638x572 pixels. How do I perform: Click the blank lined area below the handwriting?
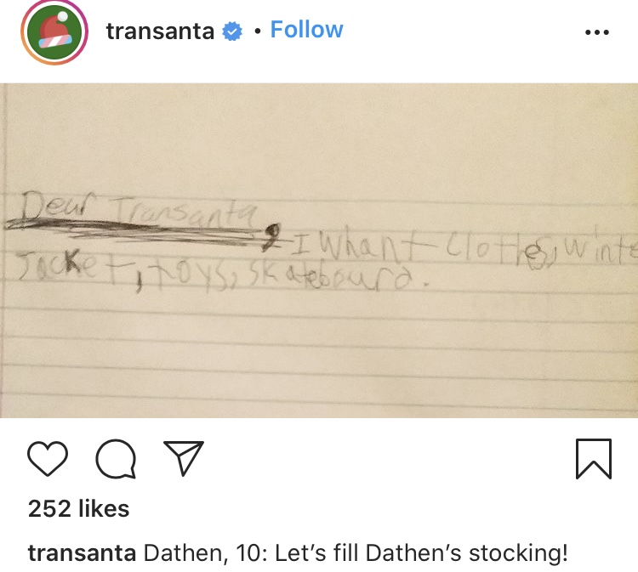coord(319,354)
